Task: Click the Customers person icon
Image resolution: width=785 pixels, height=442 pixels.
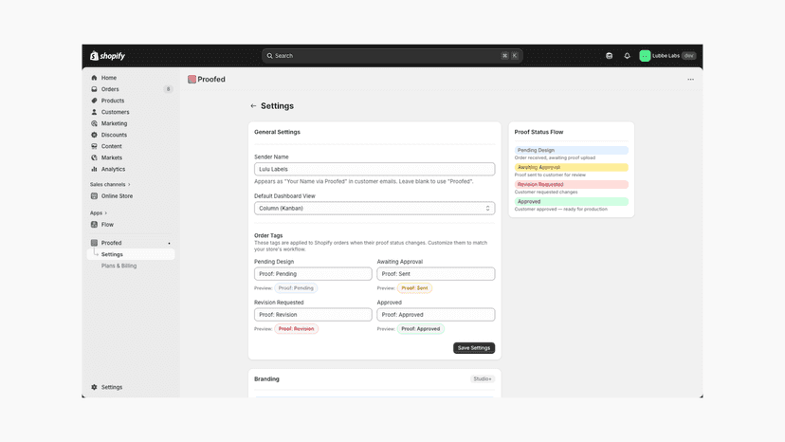Action: [x=94, y=112]
